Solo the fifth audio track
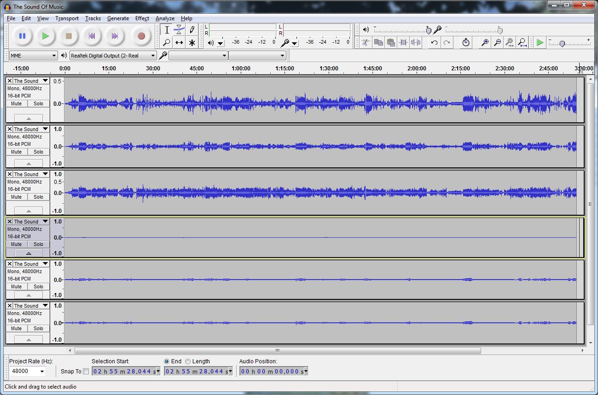 point(38,286)
